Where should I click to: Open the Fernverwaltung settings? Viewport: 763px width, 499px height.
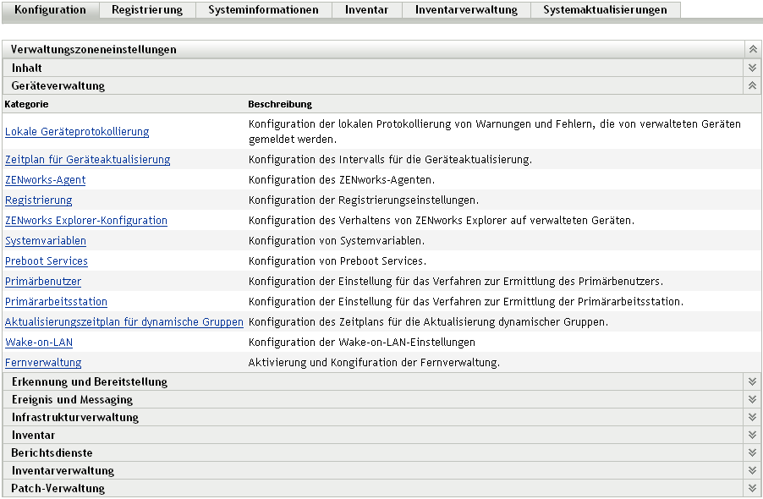tap(43, 363)
